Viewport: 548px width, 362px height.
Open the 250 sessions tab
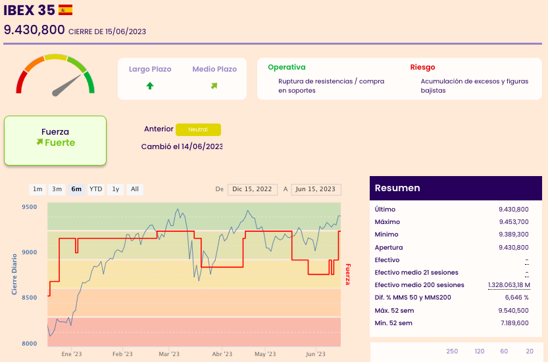point(452,351)
